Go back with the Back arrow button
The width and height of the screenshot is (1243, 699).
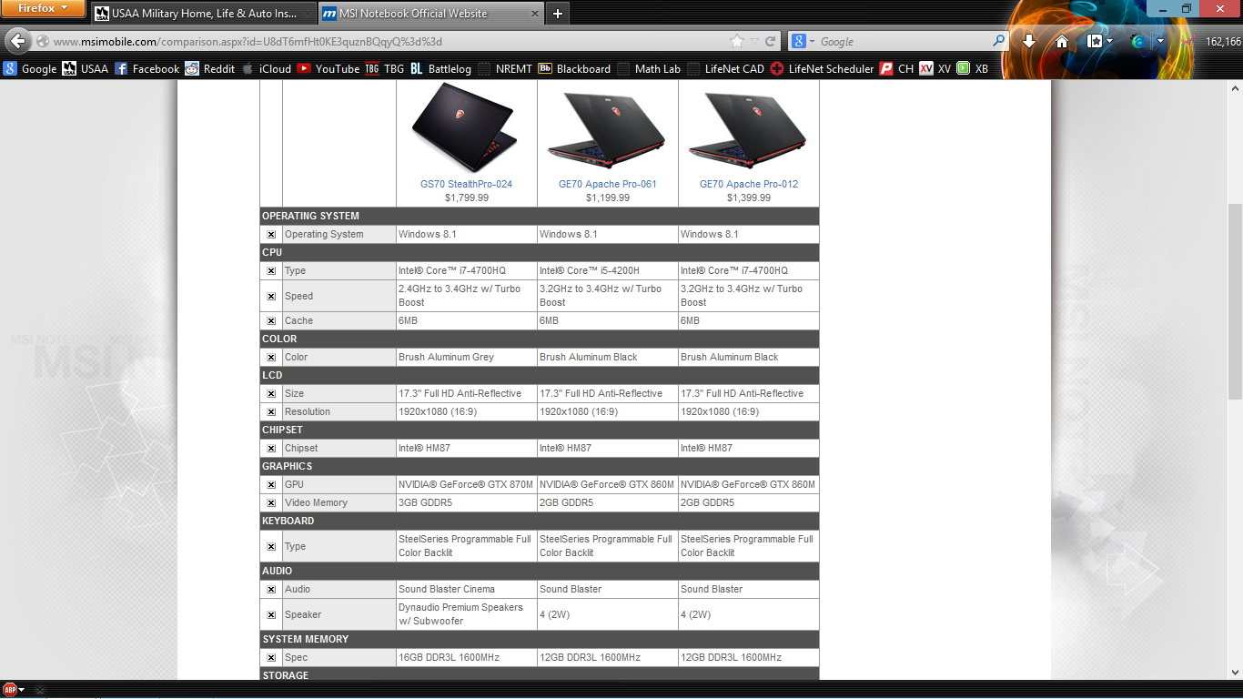pos(17,41)
